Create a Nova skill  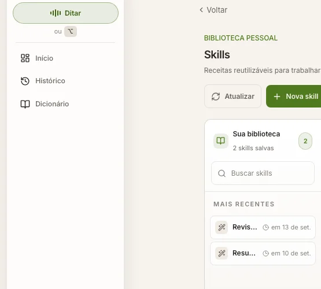click(294, 97)
